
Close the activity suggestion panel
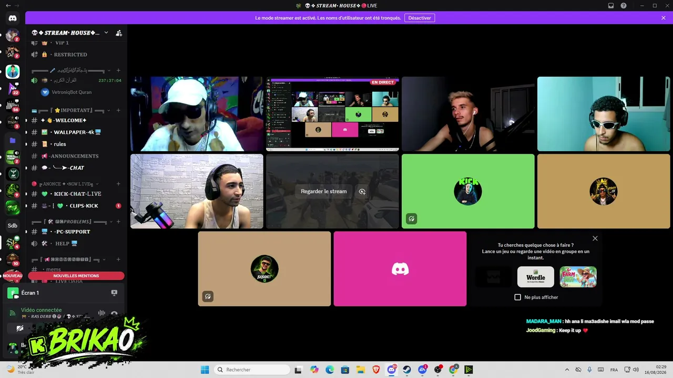(x=595, y=238)
